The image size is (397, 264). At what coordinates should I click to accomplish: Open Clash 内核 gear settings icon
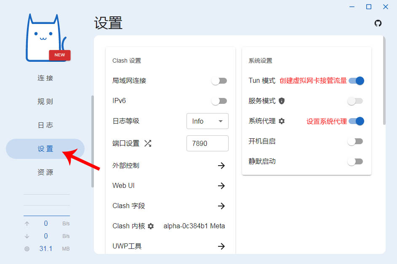coord(151,226)
